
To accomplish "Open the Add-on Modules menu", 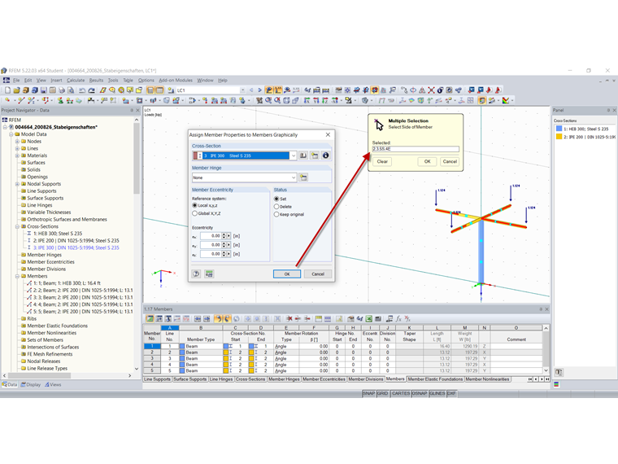I will [176, 80].
